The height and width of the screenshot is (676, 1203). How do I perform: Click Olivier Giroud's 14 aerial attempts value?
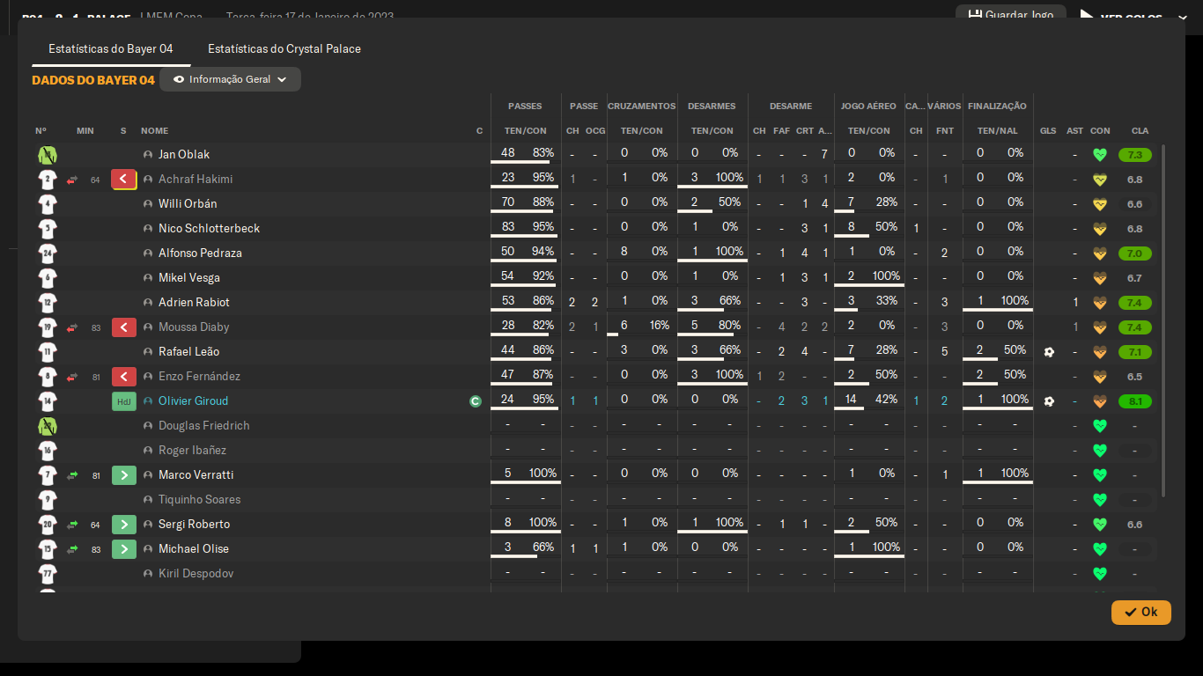[x=851, y=400]
